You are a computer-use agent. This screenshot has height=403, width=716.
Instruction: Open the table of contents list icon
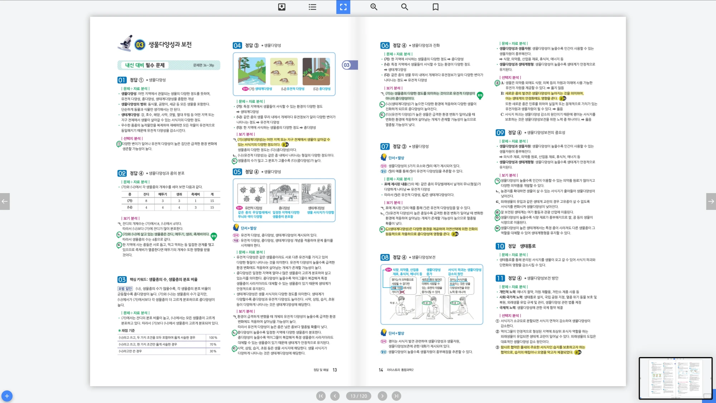(x=313, y=7)
